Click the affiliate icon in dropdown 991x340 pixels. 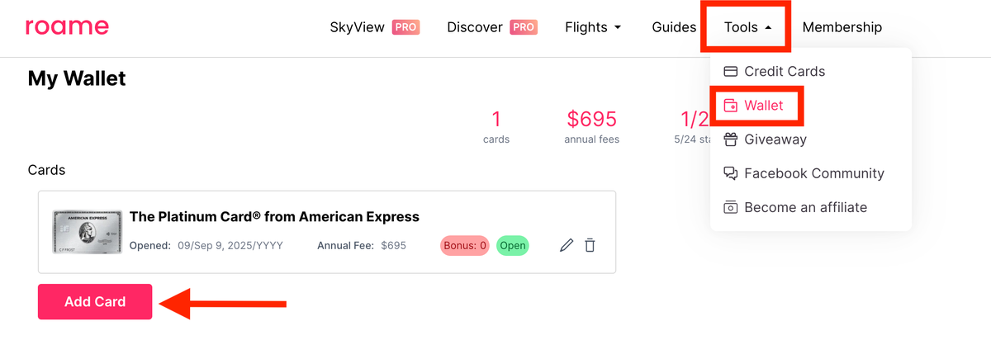click(730, 207)
